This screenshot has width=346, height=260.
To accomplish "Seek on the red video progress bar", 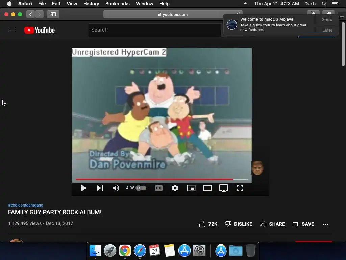I will (162, 179).
